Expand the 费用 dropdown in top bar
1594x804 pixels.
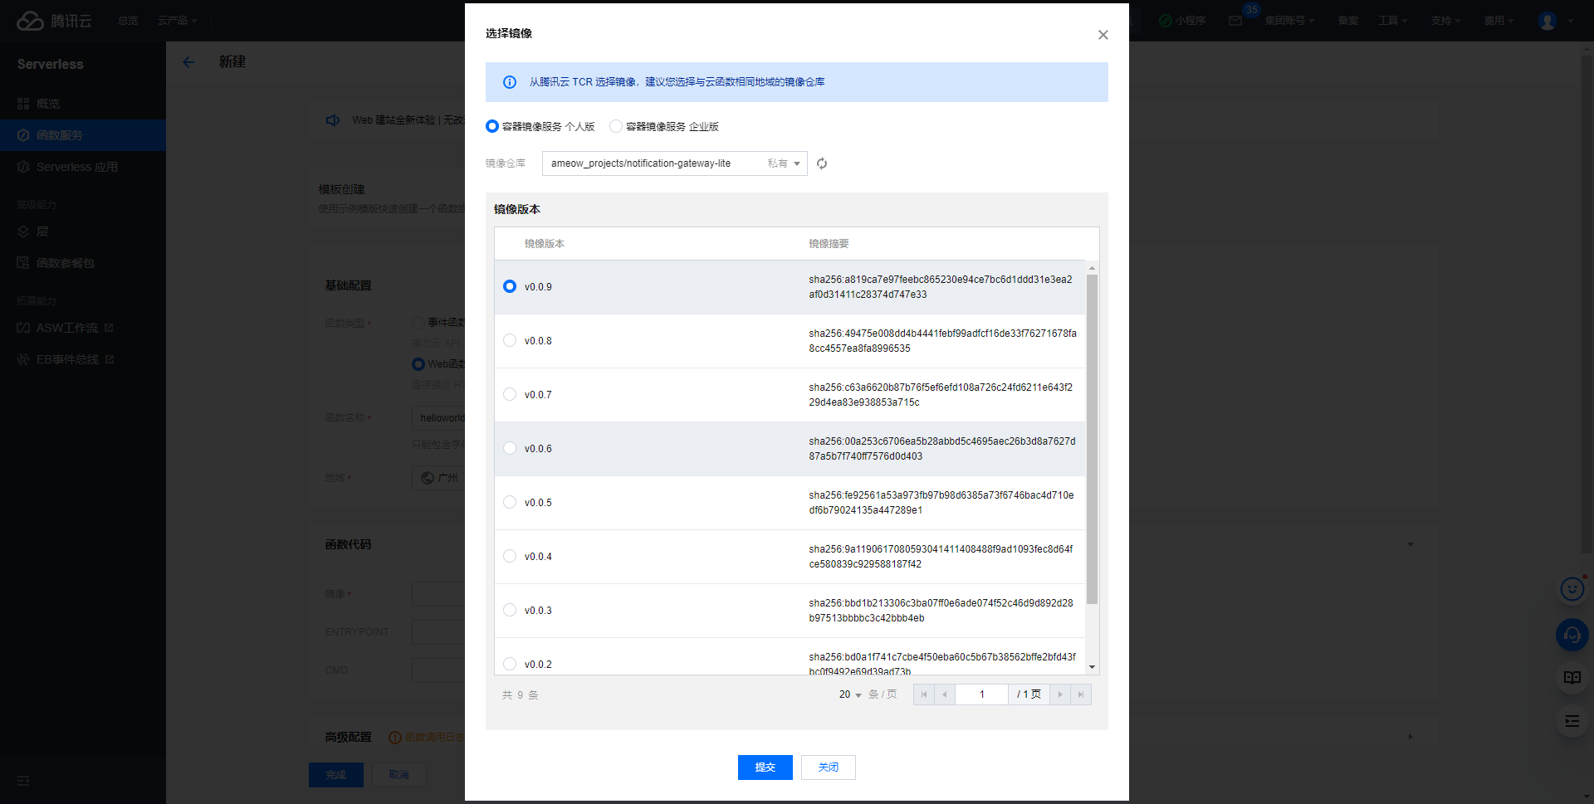[x=1499, y=21]
